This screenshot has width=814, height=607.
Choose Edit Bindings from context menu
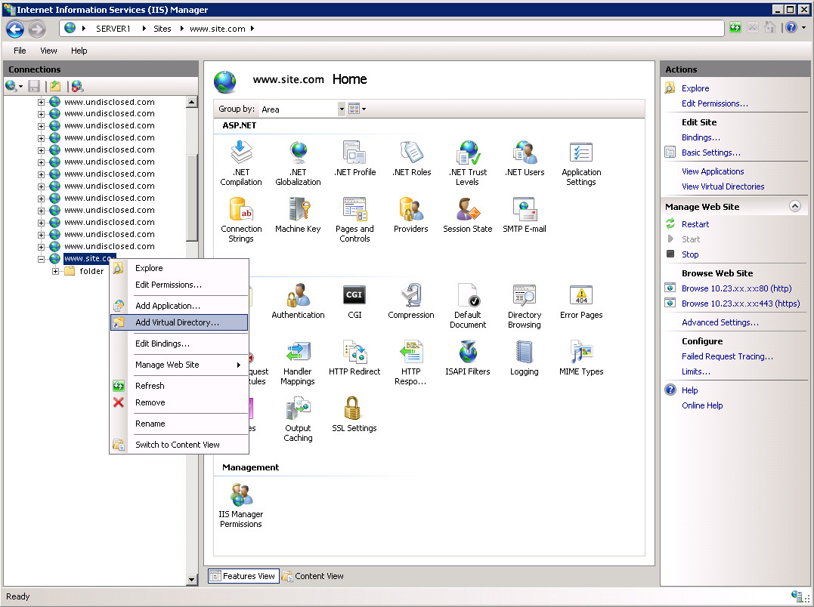click(x=179, y=344)
